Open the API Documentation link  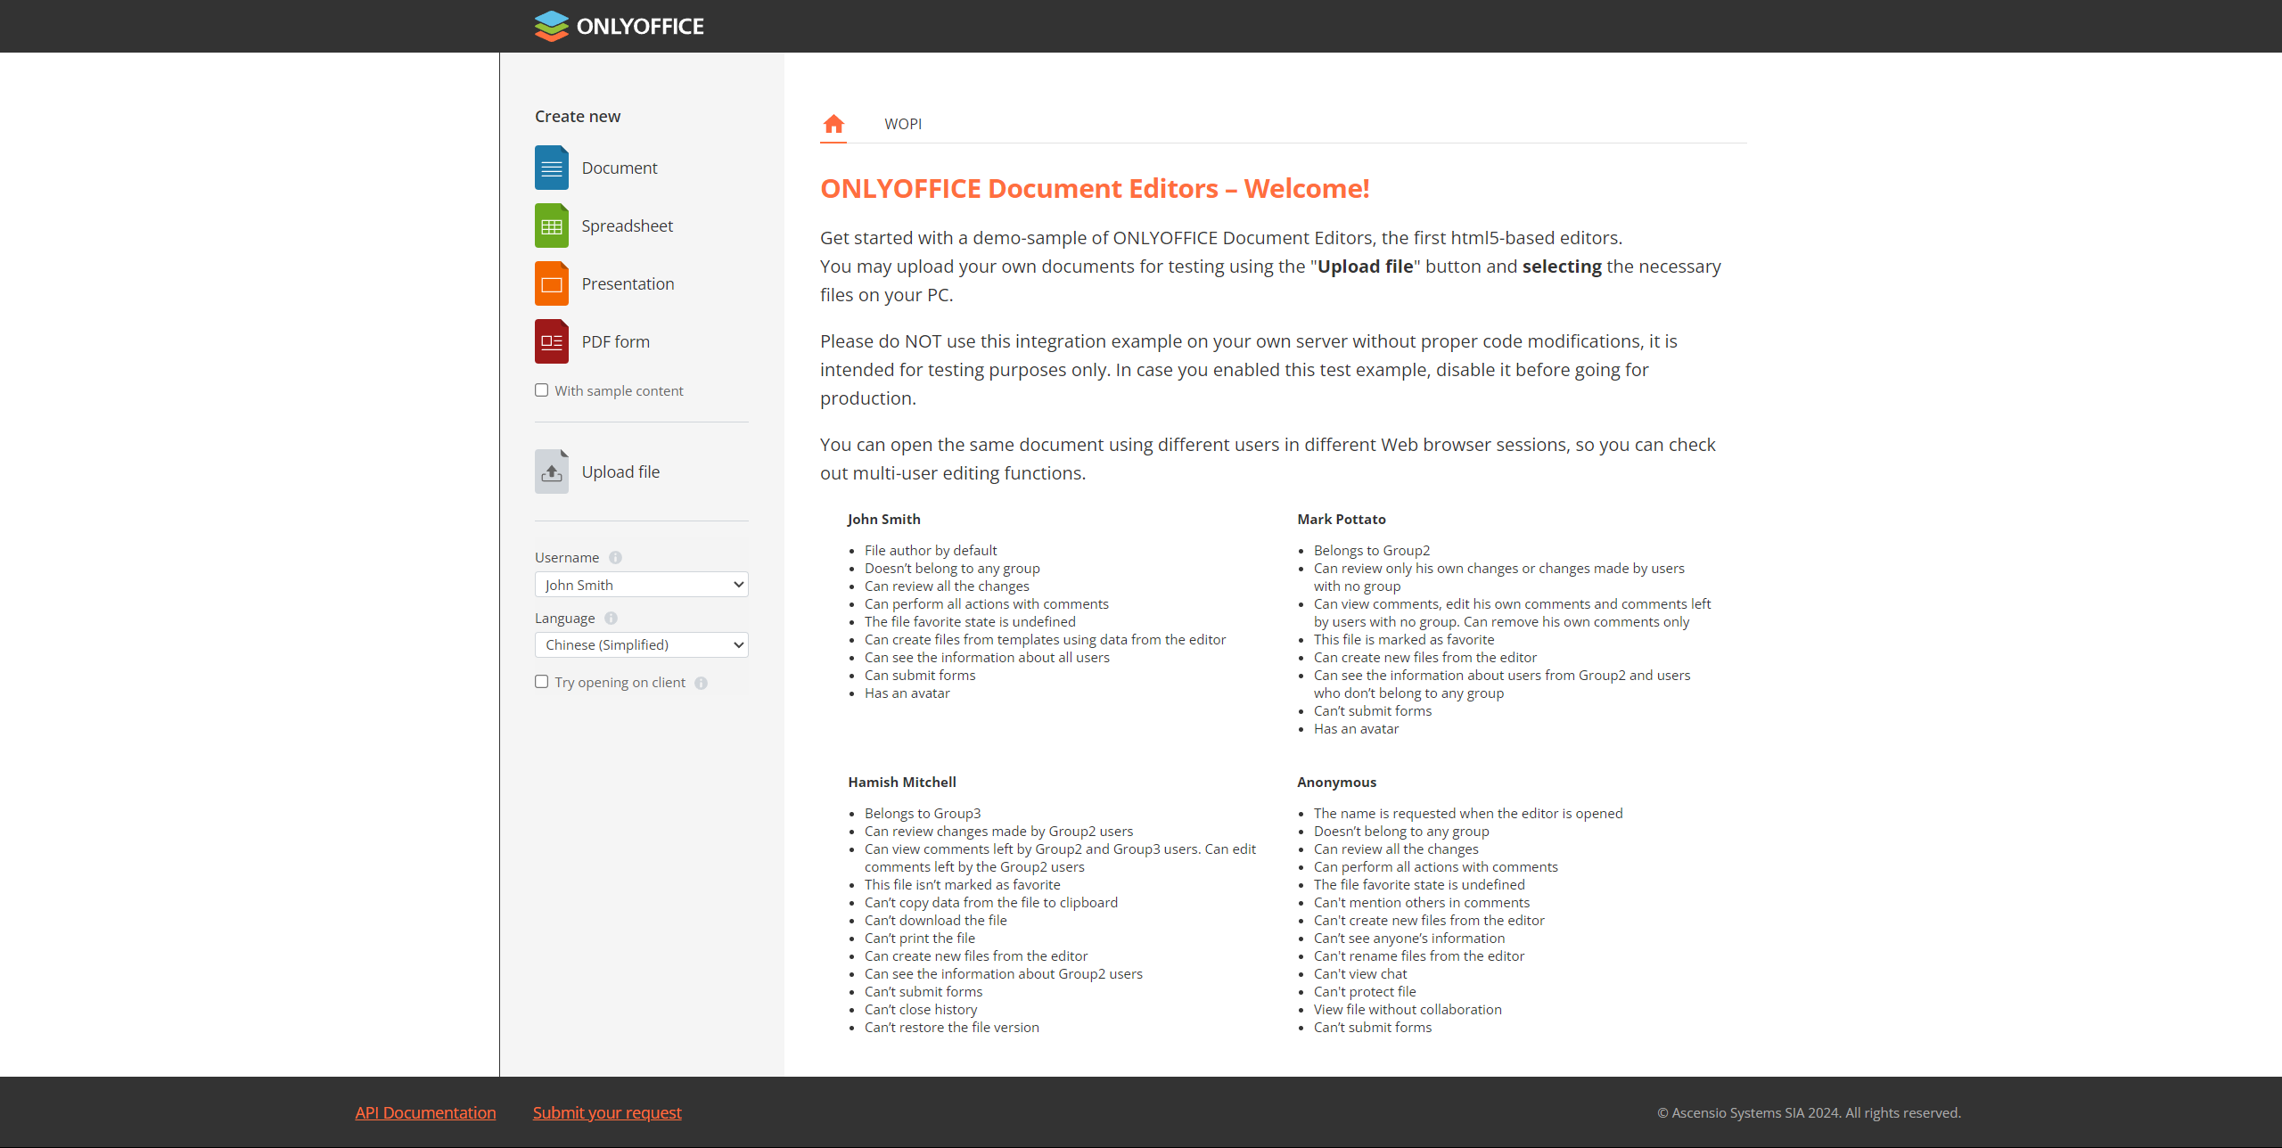[x=425, y=1112]
